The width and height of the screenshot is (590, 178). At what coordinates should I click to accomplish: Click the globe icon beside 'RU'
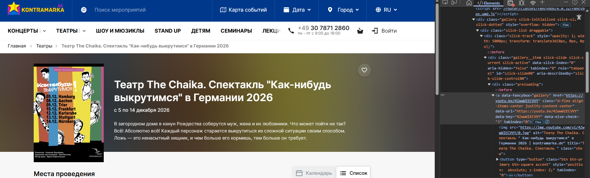378,10
